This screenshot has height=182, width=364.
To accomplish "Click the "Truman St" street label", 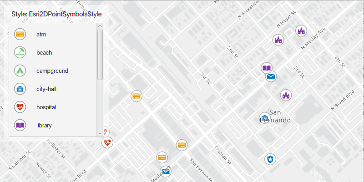I will 222,155.
